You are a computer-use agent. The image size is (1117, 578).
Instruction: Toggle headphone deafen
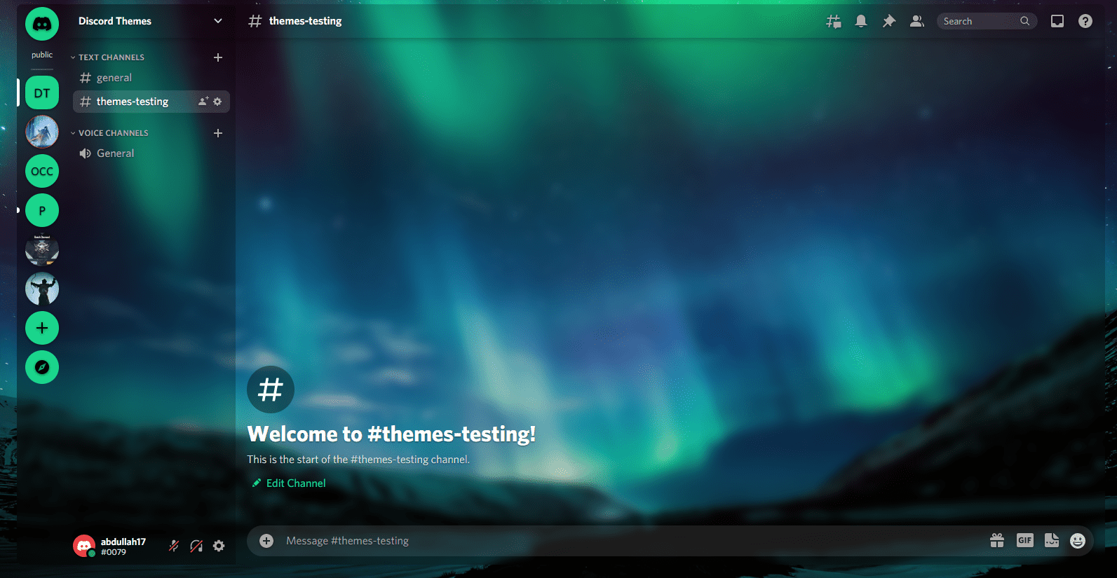coord(196,546)
